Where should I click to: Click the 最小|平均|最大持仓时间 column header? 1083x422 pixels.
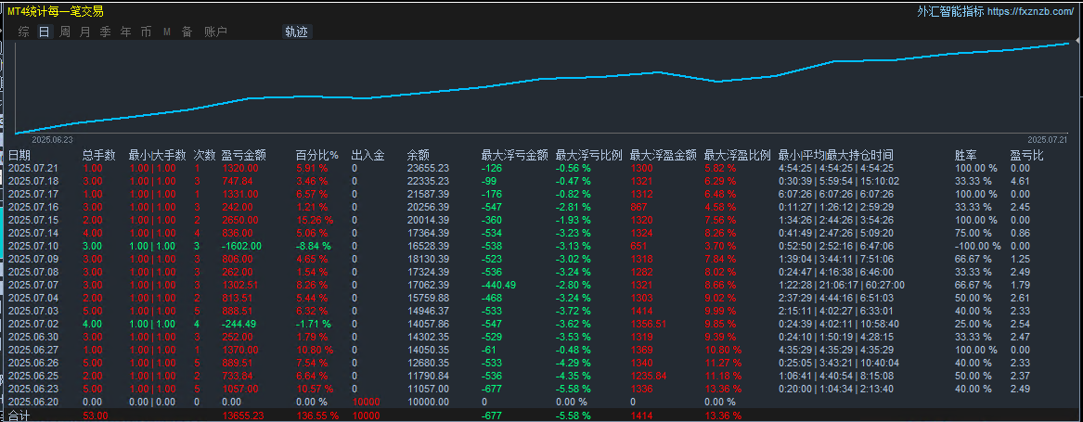(x=836, y=156)
